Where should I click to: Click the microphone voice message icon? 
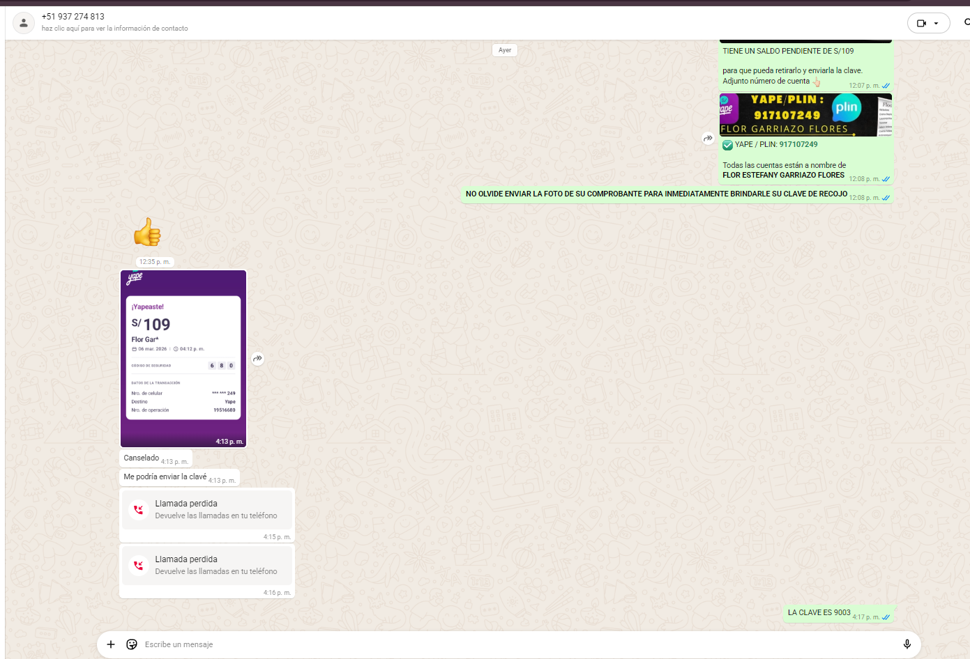click(907, 644)
